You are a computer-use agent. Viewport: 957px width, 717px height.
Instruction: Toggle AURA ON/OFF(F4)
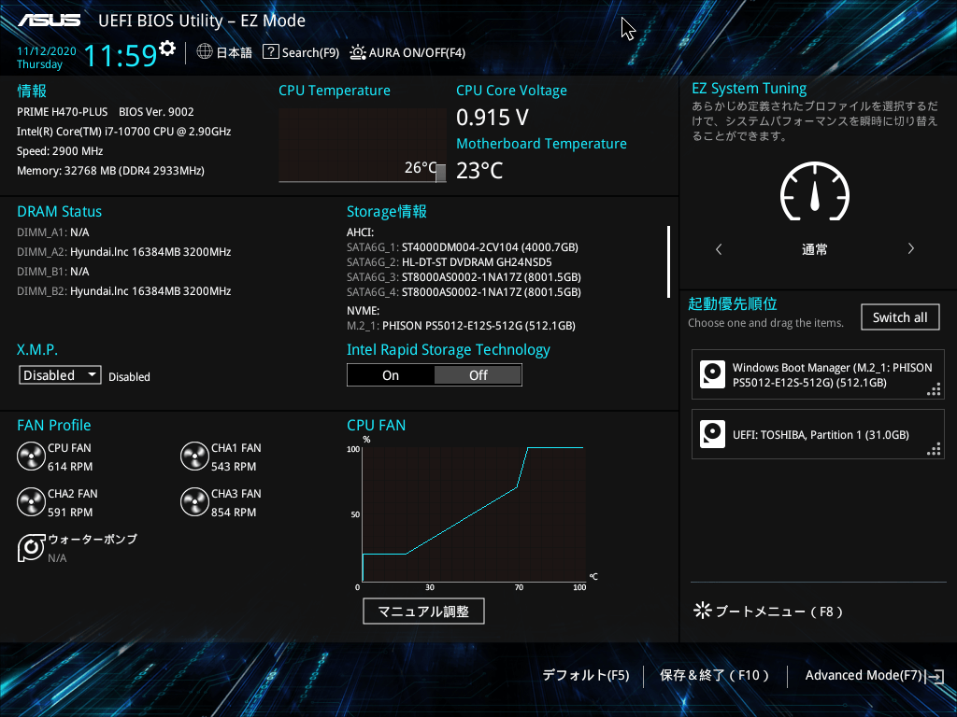(417, 53)
